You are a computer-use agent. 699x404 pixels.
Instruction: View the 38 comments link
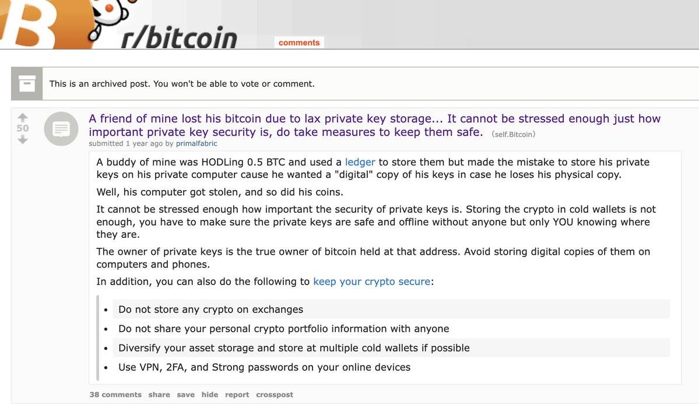point(115,395)
